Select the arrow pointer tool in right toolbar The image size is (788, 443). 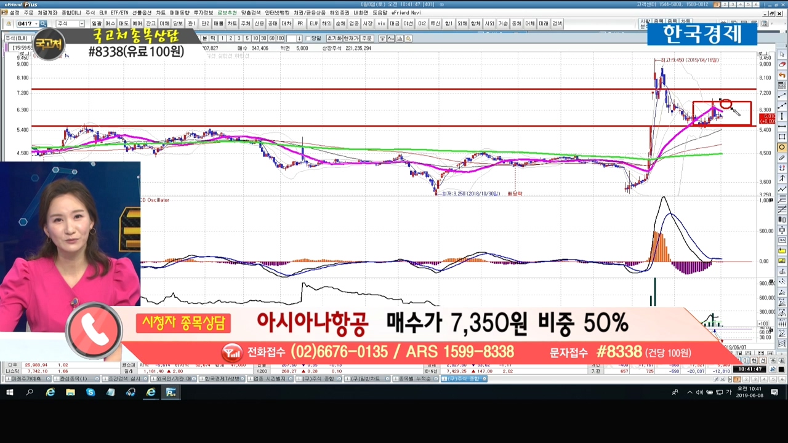782,55
